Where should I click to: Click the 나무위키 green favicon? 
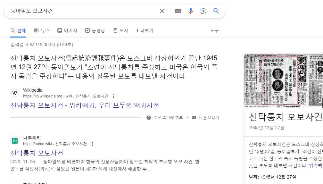(15, 141)
